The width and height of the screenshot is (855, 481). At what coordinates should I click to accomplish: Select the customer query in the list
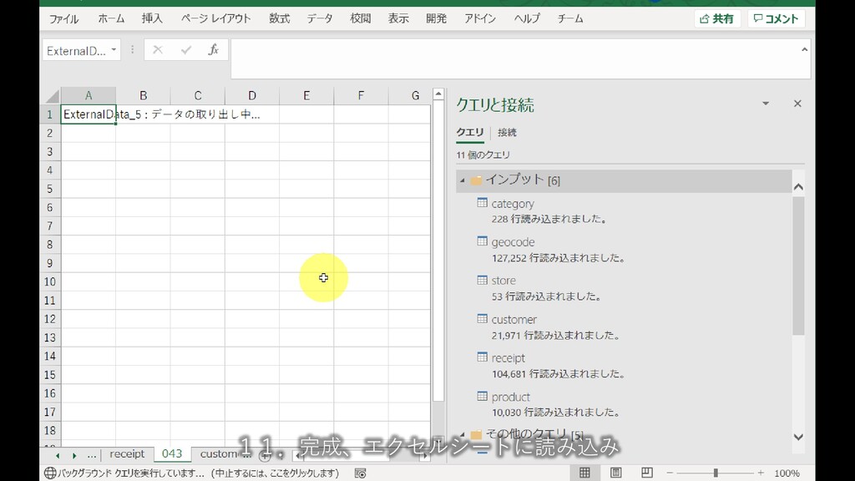pos(514,319)
